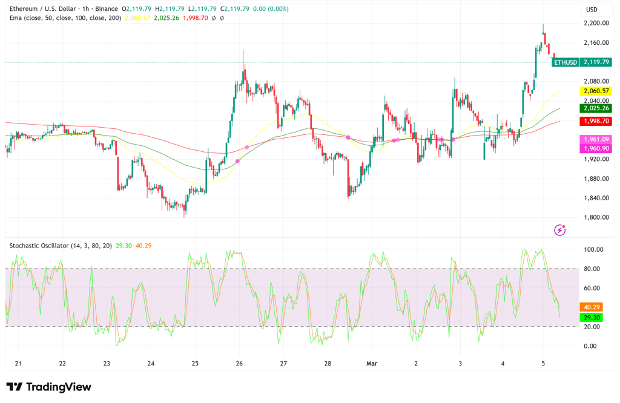
Task: Click the green 29.30 stochastic value badge
Action: click(591, 316)
